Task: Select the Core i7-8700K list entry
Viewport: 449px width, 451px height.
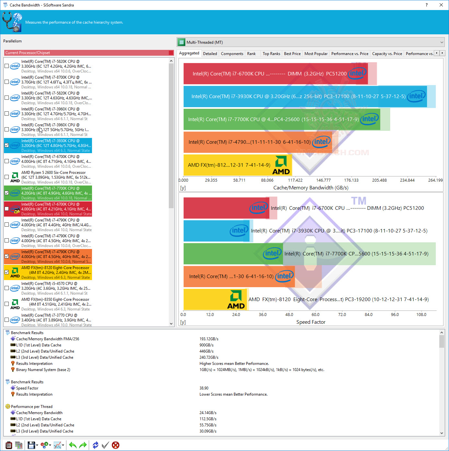Action: (x=48, y=82)
